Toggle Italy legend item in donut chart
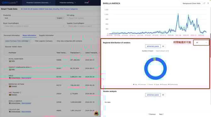This screenshot has height=117, width=211. pos(135,84)
